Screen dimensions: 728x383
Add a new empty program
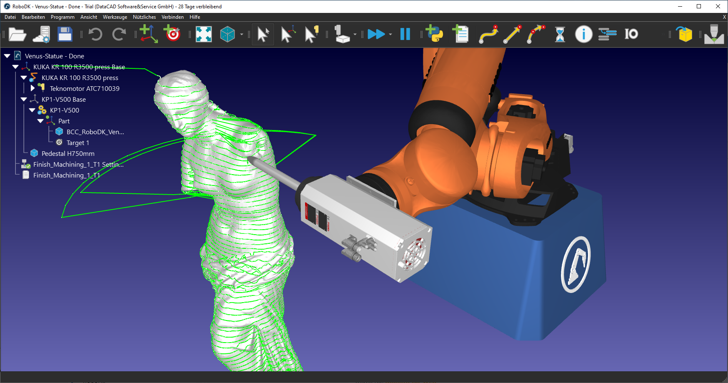pos(460,34)
